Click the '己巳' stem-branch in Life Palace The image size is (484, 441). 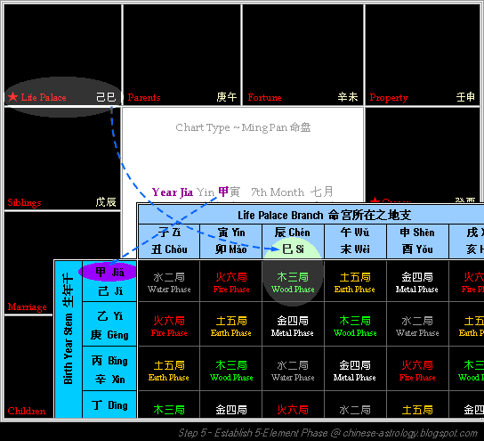coord(106,97)
